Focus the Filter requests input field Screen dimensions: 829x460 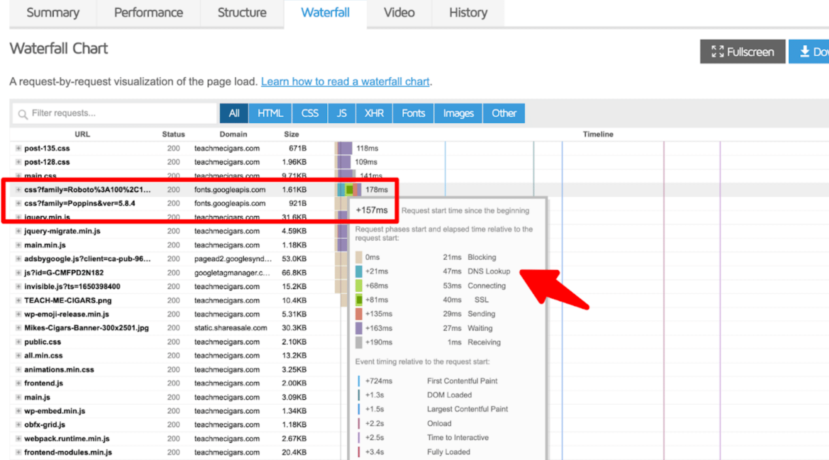click(x=121, y=113)
